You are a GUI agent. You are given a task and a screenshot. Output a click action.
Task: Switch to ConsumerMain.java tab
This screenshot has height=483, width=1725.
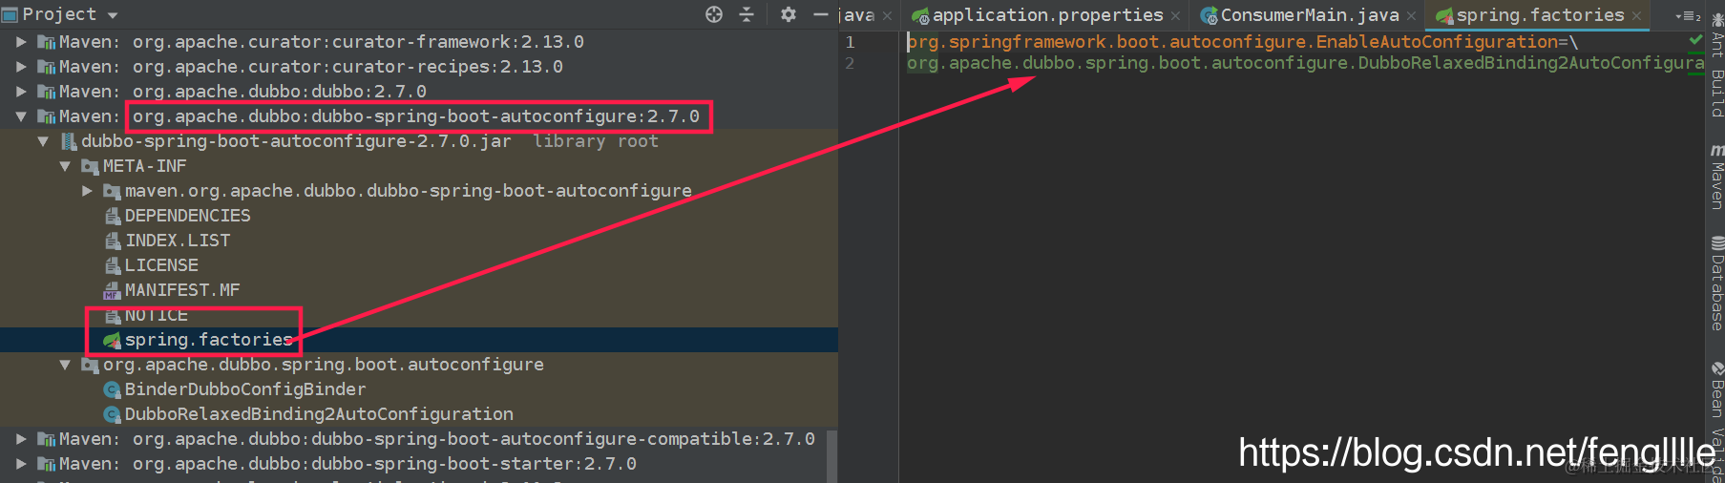click(1310, 15)
